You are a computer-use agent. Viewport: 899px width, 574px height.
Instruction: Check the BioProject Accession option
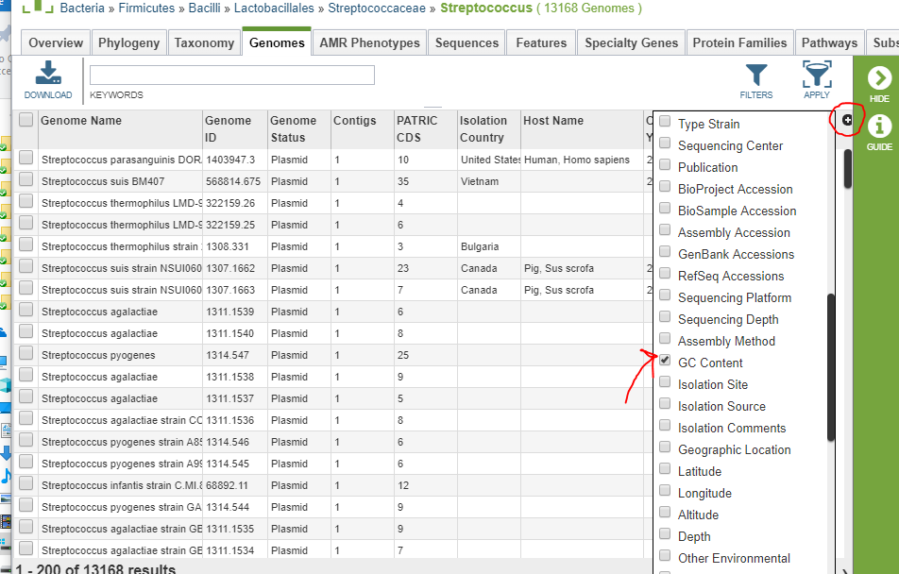click(665, 186)
